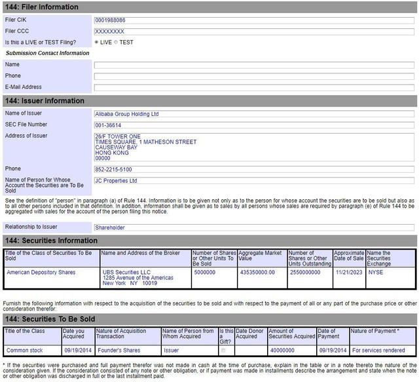This screenshot has height=382, width=419.
Task: Select the Name of Issuer field
Action: click(x=253, y=114)
